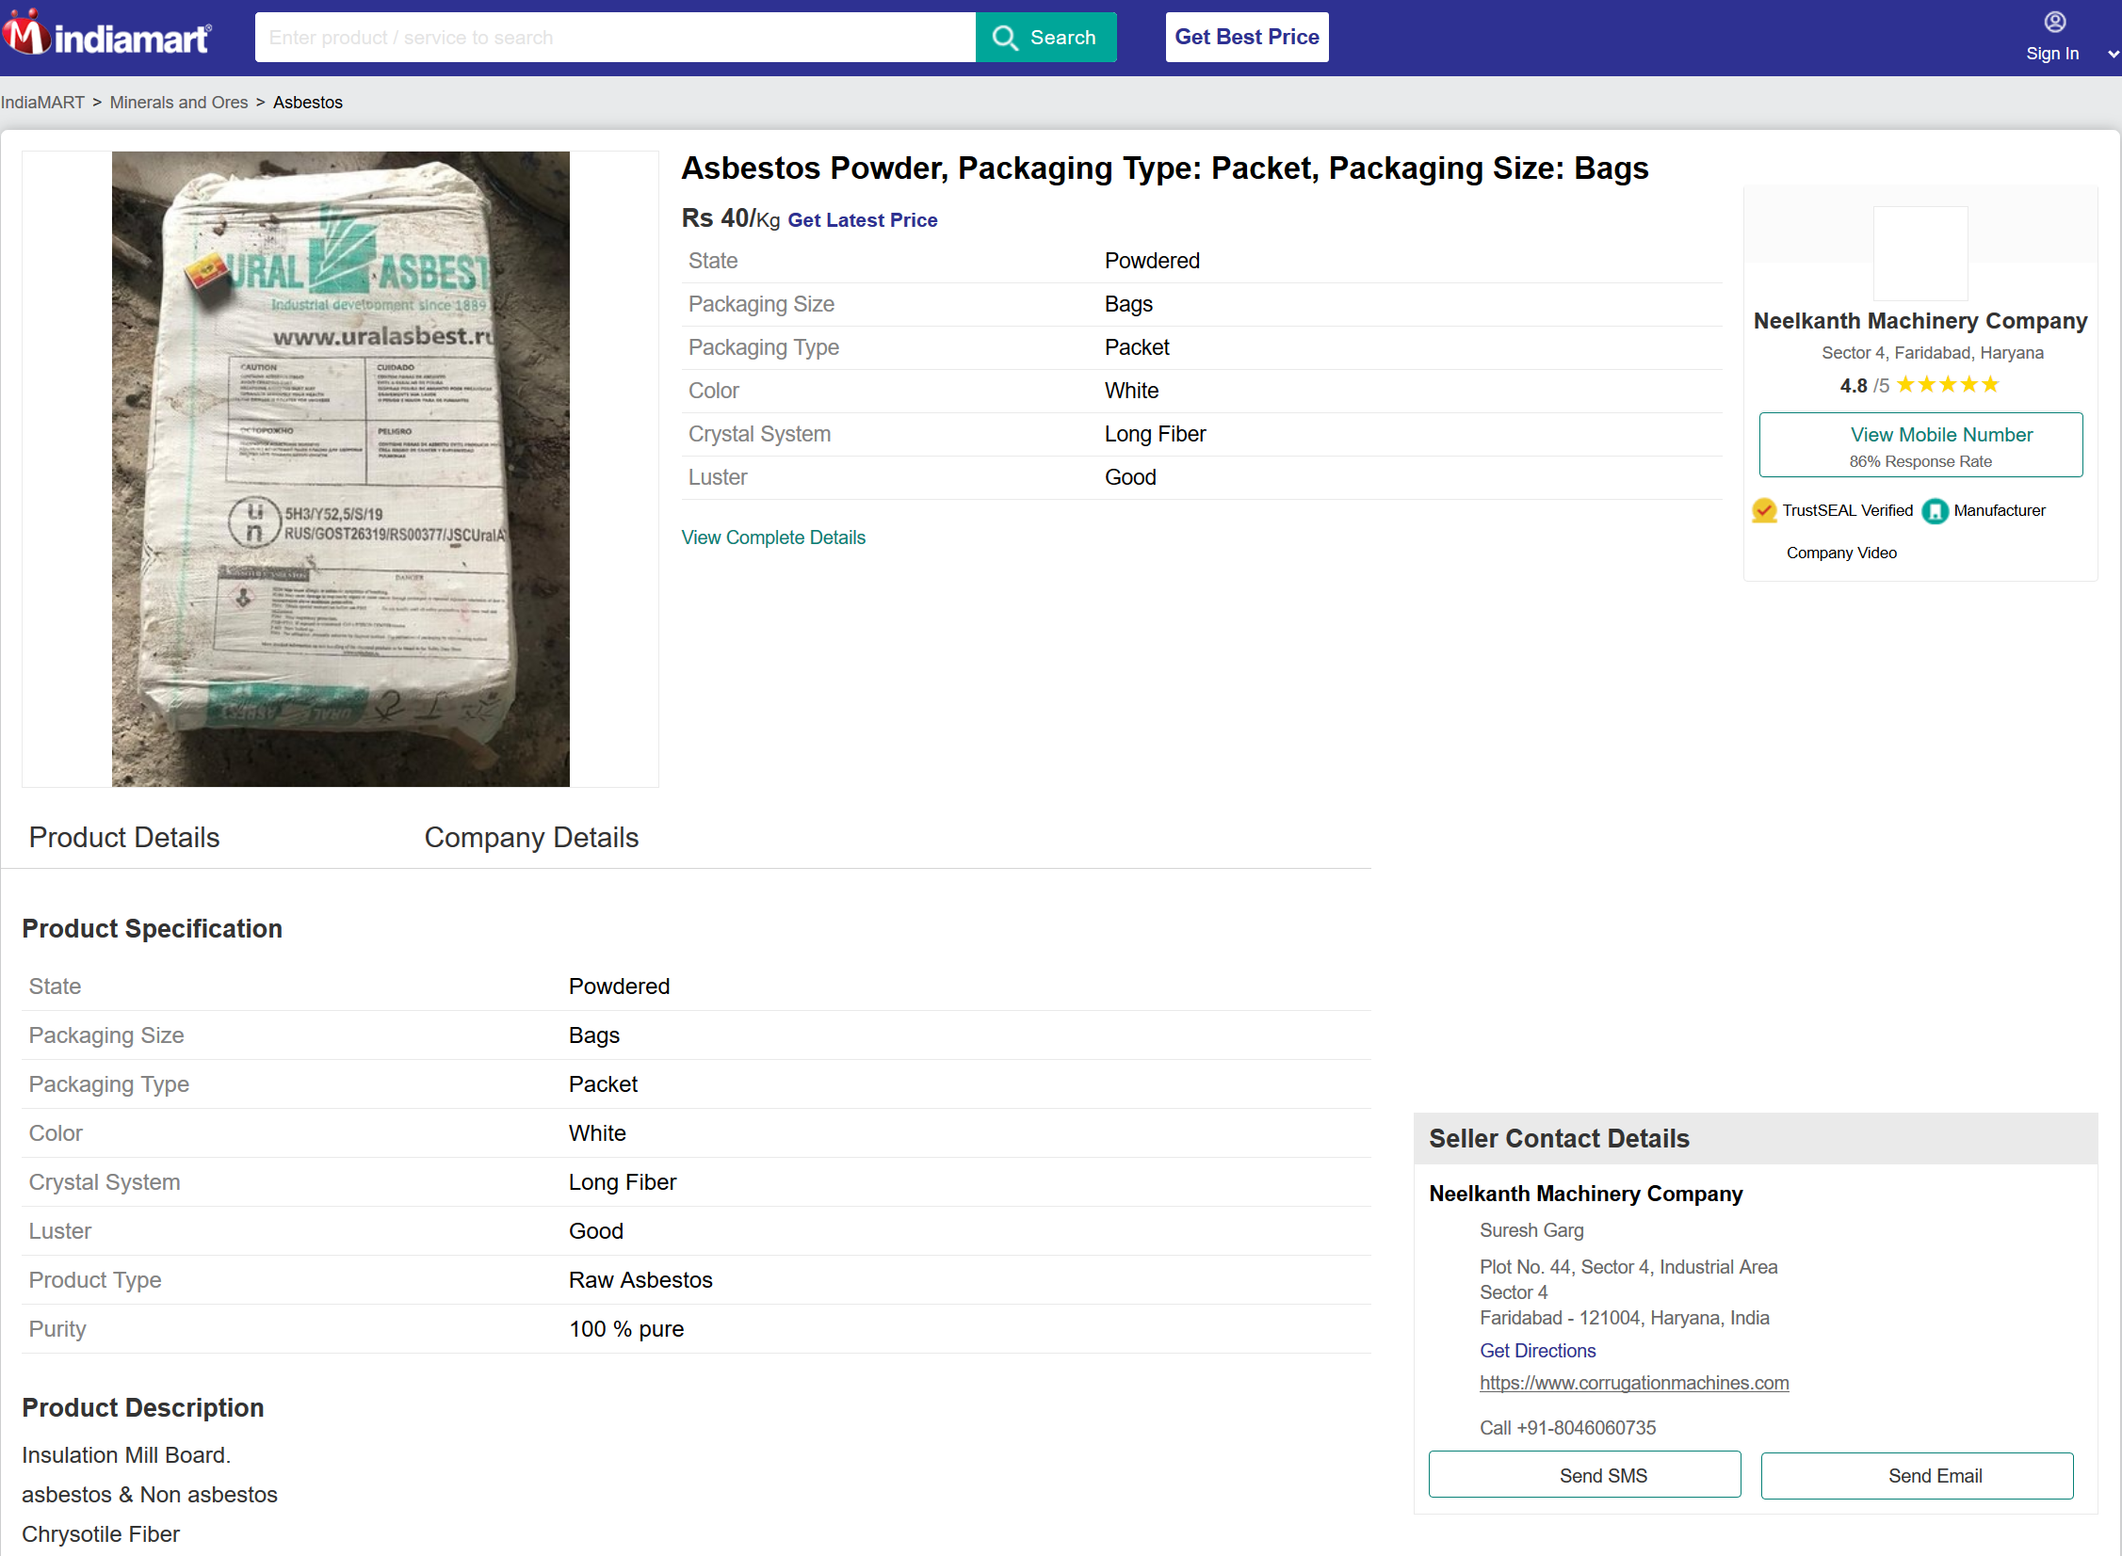Click 'Long Fiber' value in Product Specification
2122x1556 pixels.
pos(623,1182)
